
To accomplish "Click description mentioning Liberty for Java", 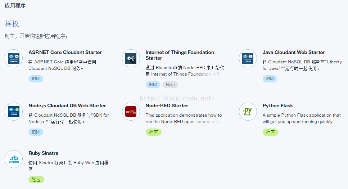I will [302, 65].
